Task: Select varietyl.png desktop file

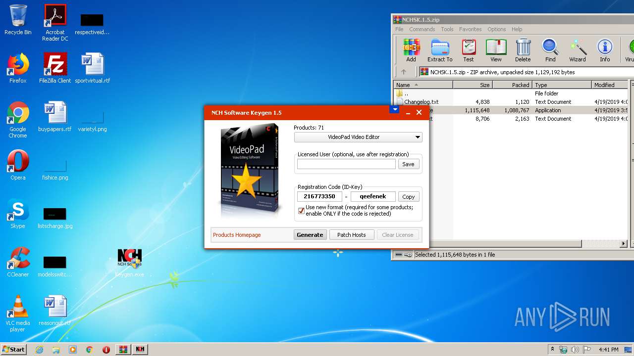Action: pyautogui.click(x=93, y=121)
